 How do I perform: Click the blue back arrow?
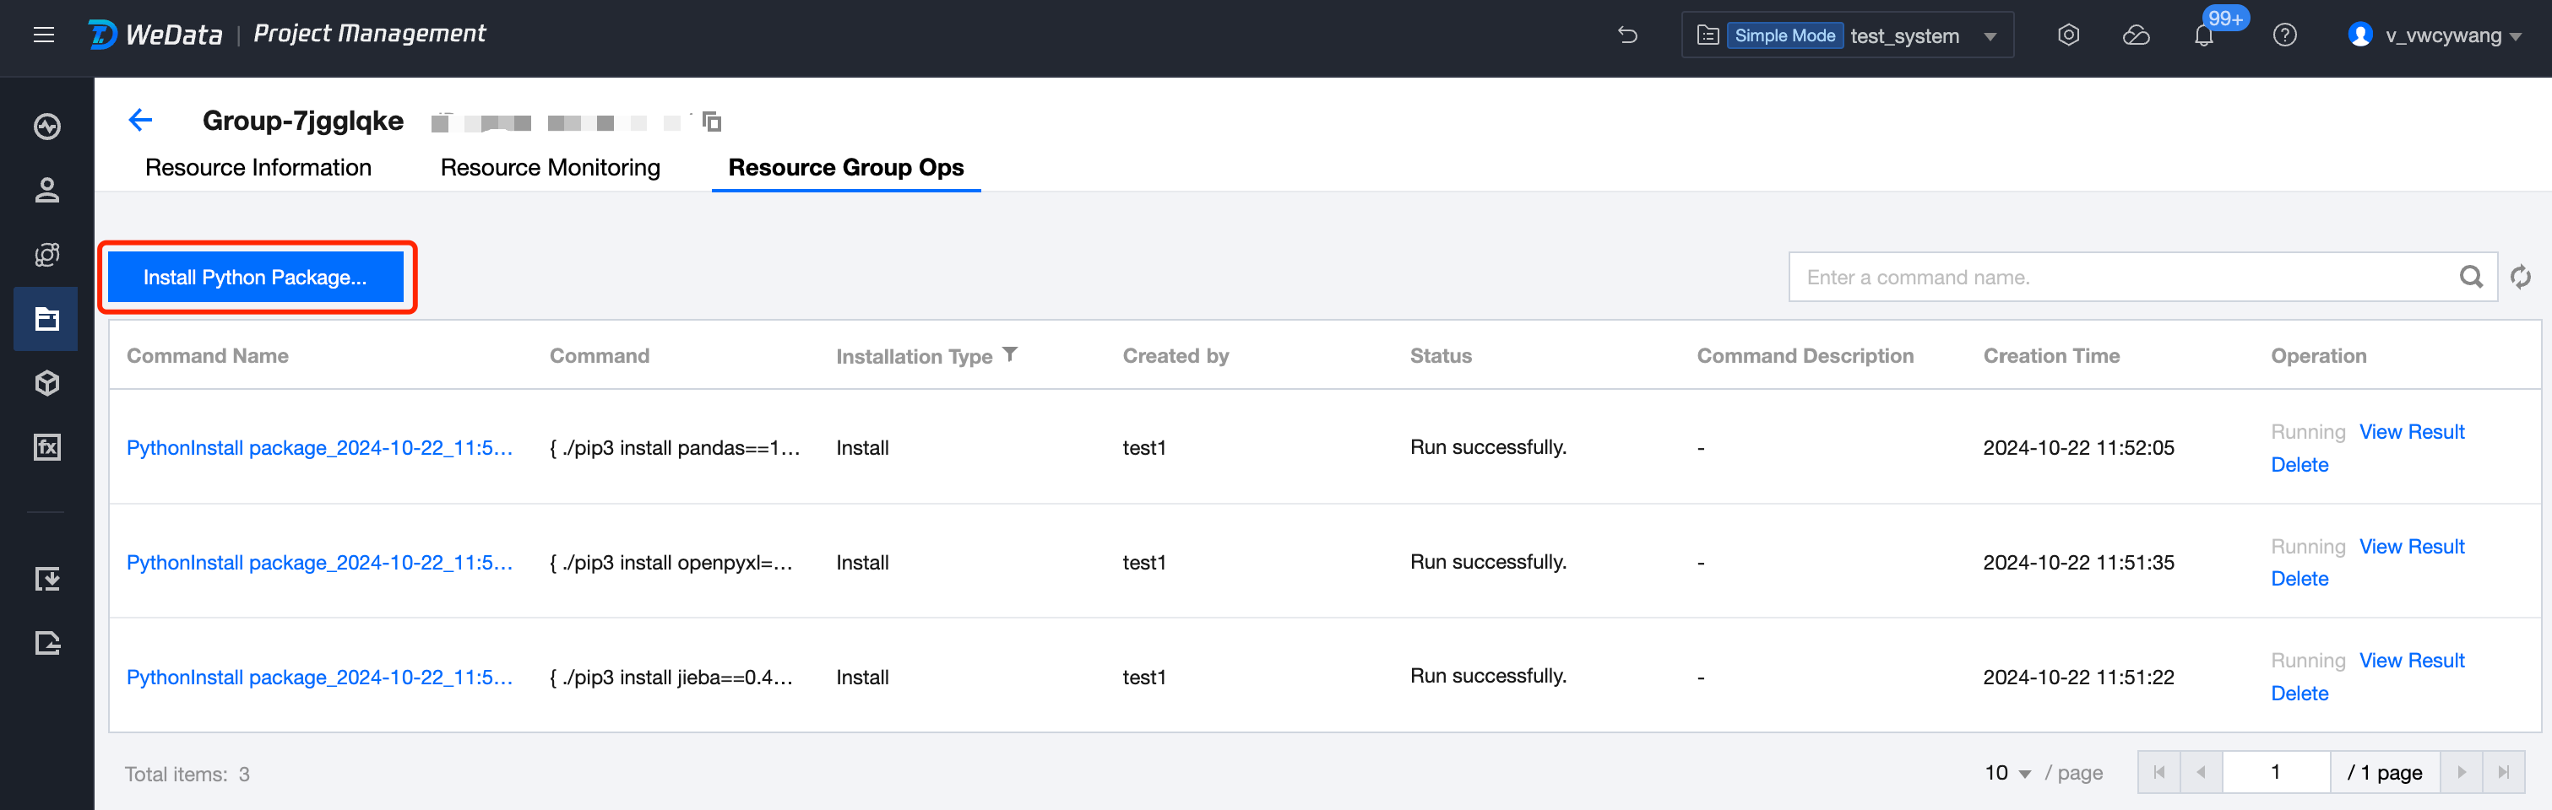[x=141, y=121]
